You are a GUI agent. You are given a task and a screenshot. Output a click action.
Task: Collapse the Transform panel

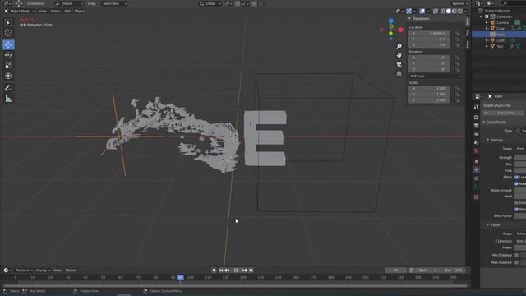pos(409,18)
